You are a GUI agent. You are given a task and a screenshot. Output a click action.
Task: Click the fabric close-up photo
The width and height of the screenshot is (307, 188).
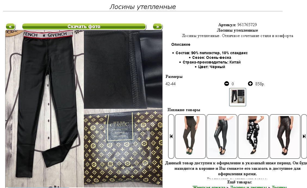[x=123, y=69]
